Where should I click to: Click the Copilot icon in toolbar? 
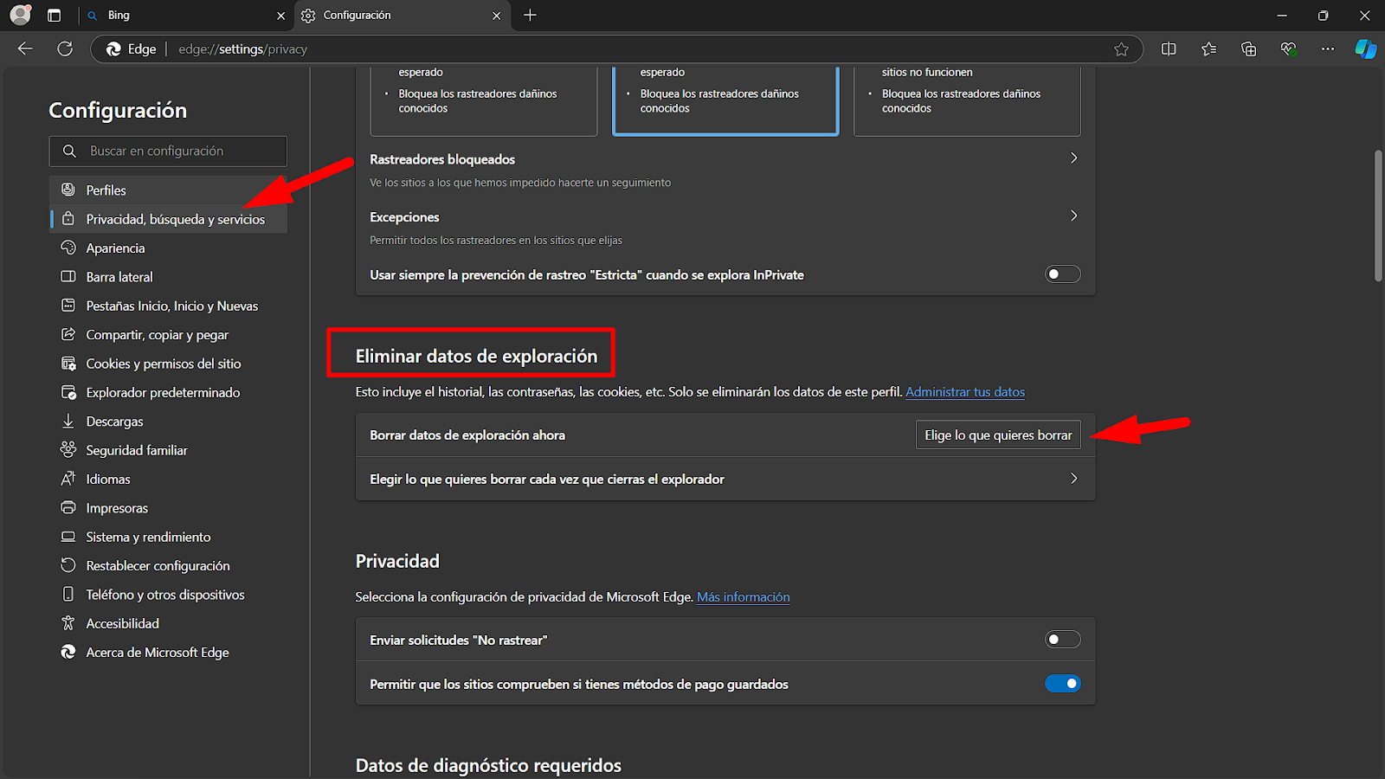(1365, 49)
